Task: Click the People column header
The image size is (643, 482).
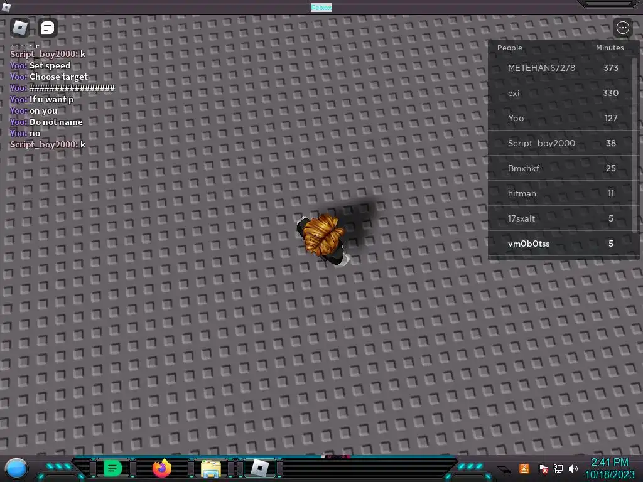Action: click(510, 48)
